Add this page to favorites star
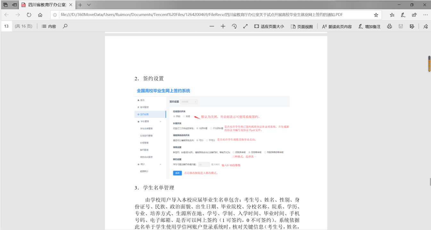431x230 pixels. tap(376, 15)
